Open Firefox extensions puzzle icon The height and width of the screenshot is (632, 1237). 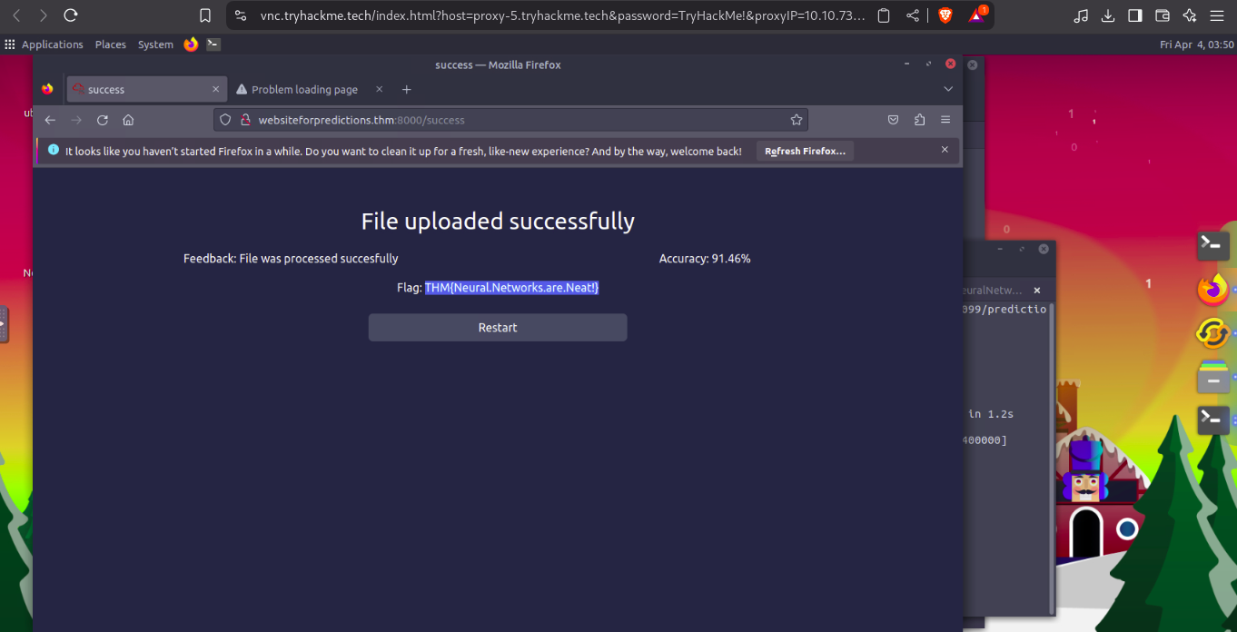pos(919,120)
